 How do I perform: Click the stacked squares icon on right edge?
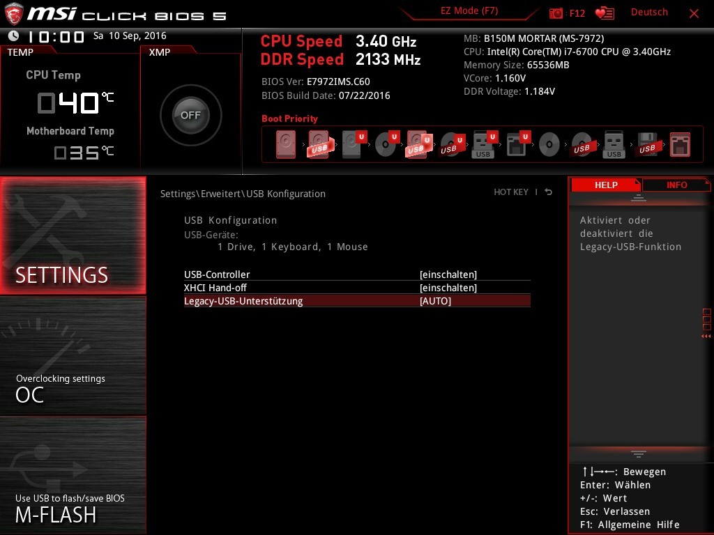coord(707,319)
